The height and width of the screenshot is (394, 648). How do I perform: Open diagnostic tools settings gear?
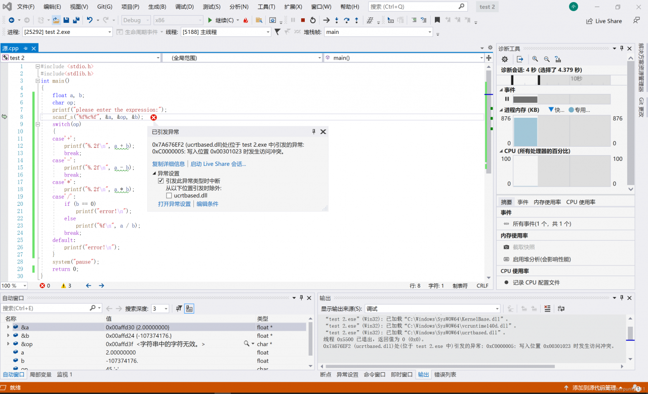point(505,59)
